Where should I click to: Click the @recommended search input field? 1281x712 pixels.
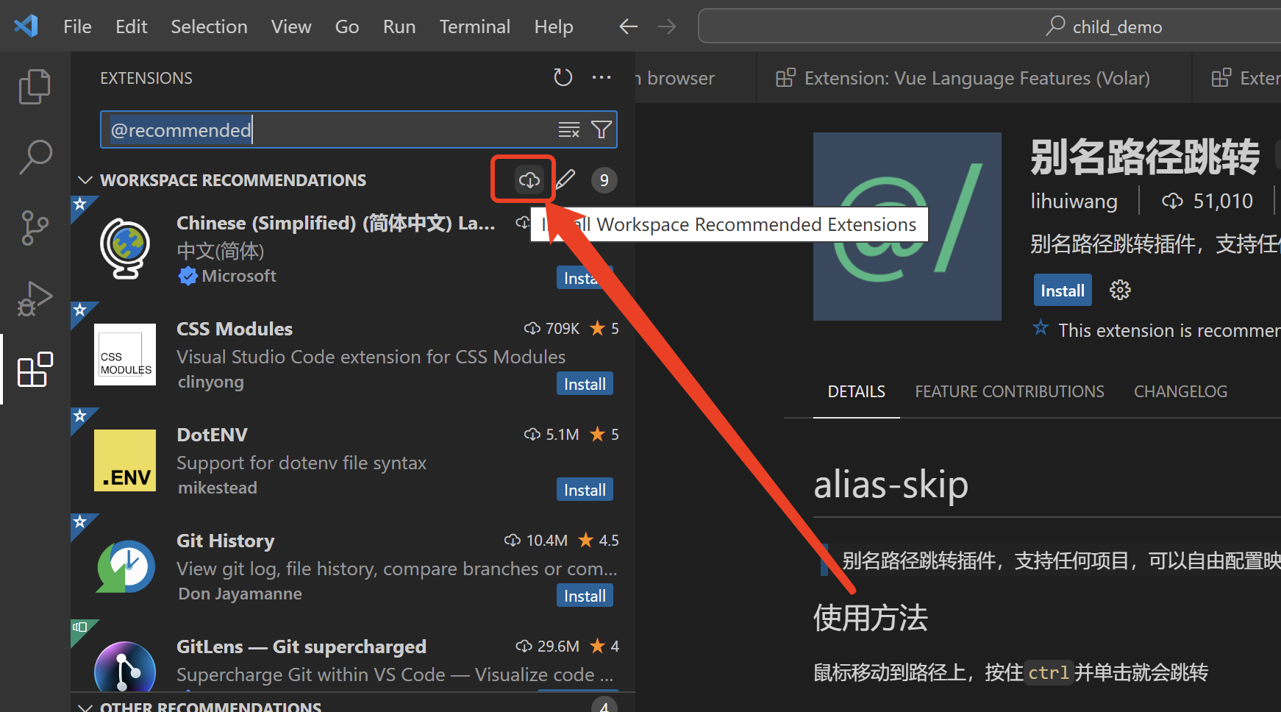point(331,130)
